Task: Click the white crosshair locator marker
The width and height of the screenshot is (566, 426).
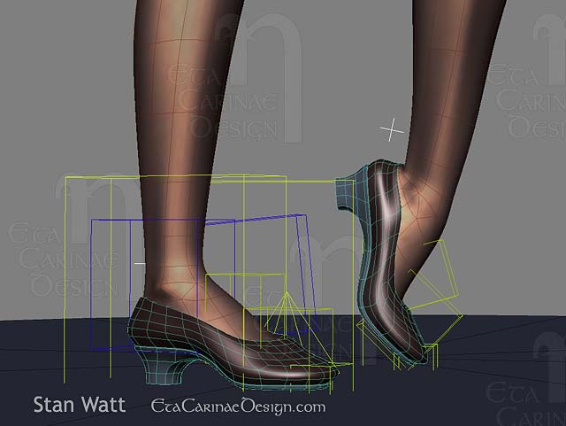Action: 392,130
